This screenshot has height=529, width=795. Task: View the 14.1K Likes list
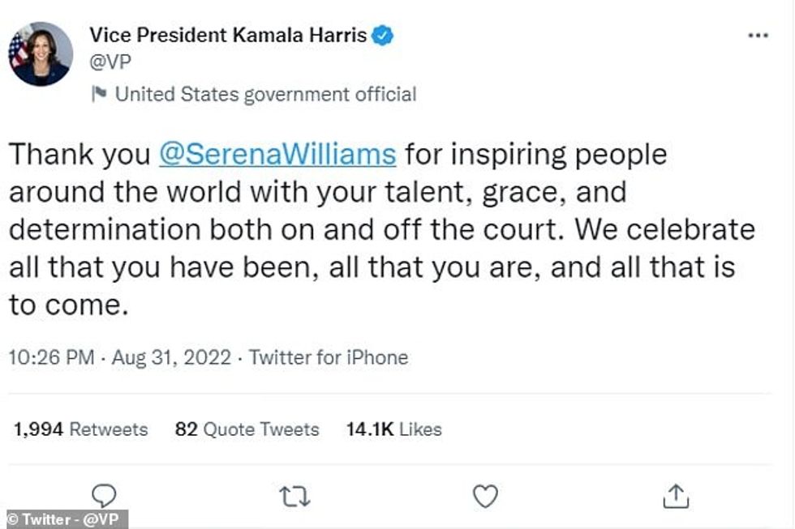pos(394,429)
